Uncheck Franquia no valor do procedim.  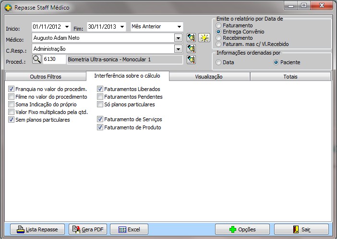click(x=12, y=89)
